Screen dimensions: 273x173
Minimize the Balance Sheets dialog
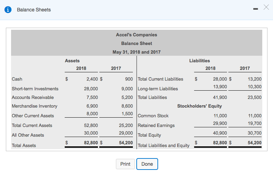(x=255, y=9)
